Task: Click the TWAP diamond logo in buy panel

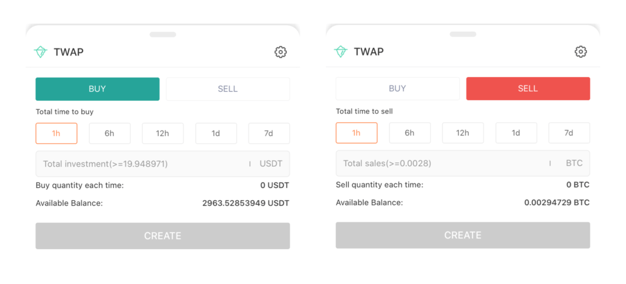Action: coord(40,52)
